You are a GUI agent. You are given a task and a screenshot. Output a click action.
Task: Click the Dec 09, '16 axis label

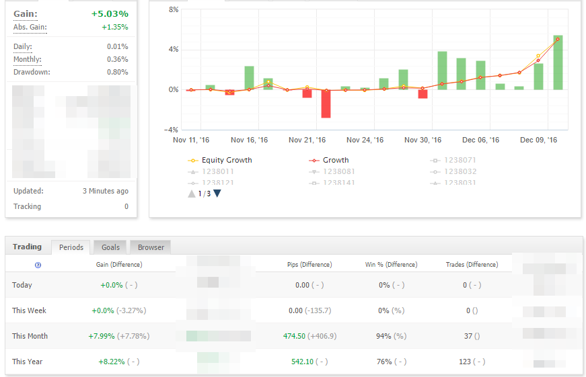point(538,140)
